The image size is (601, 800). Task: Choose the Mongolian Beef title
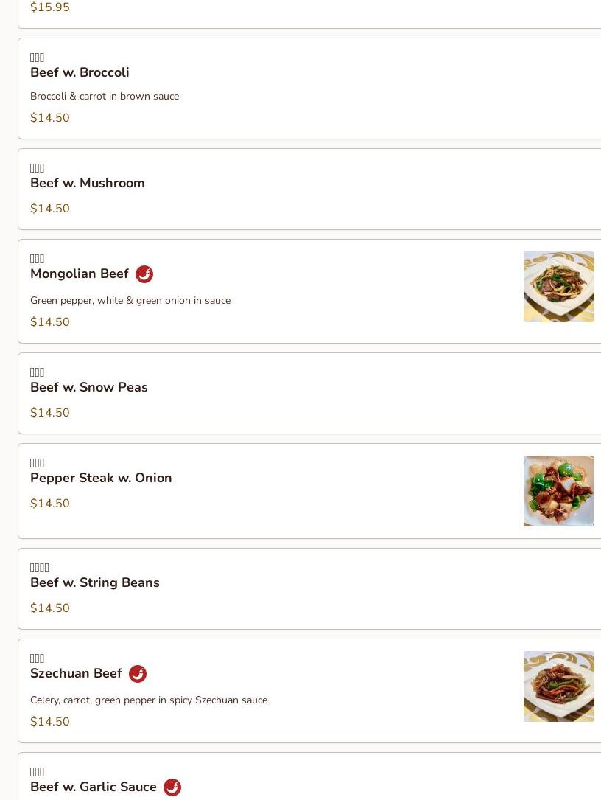80,274
